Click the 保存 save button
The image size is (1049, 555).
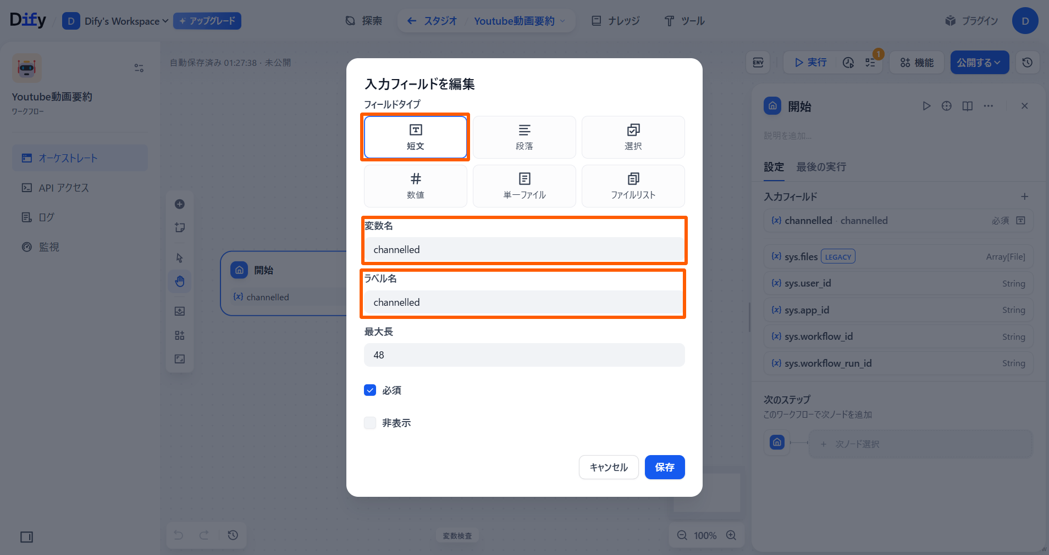tap(664, 467)
